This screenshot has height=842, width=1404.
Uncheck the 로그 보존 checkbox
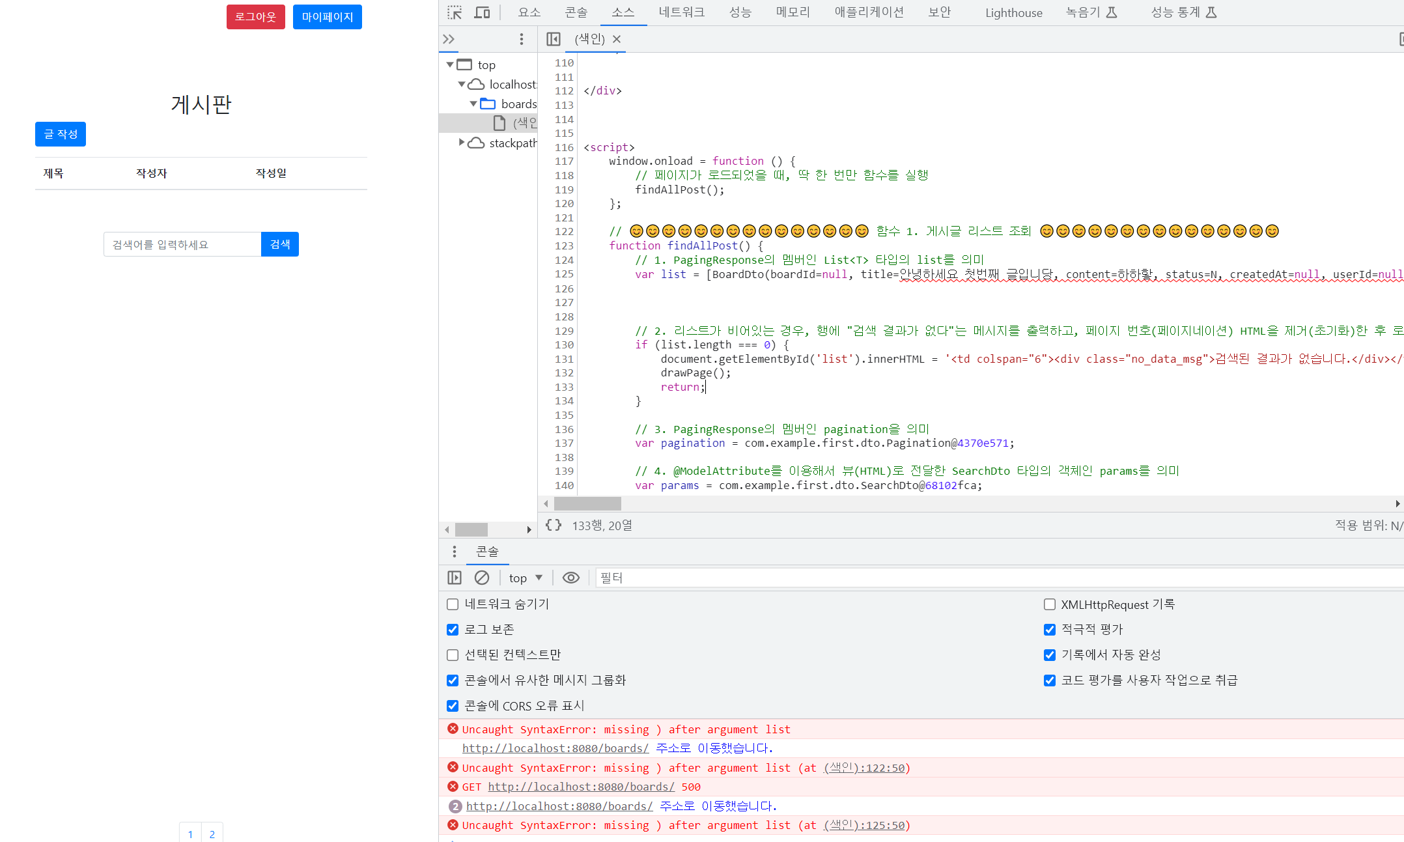click(453, 630)
